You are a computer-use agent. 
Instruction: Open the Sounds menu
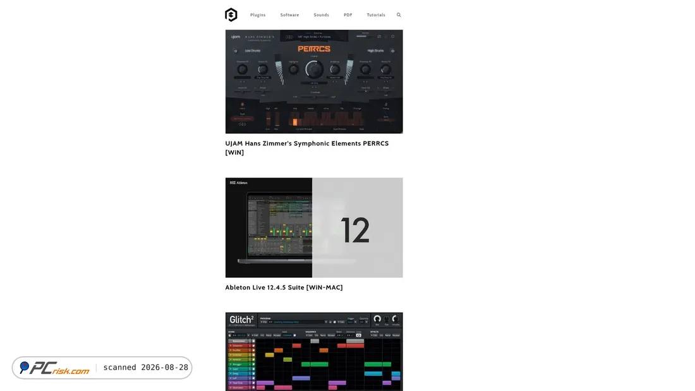pos(322,15)
